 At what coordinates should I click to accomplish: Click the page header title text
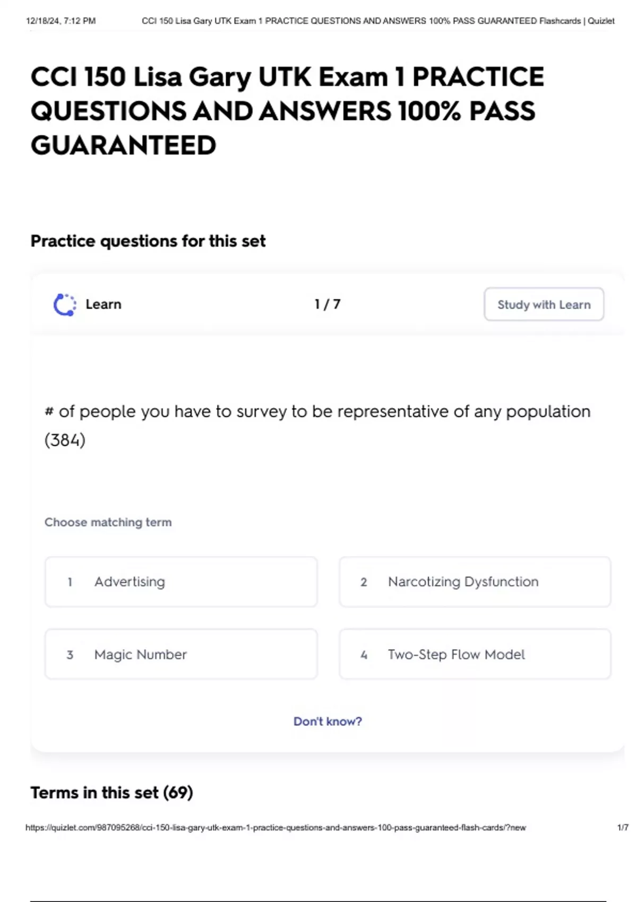click(x=377, y=21)
